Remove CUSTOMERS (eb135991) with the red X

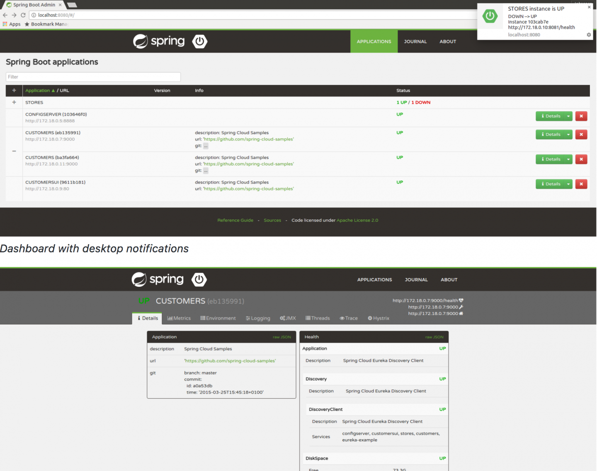[x=581, y=135]
